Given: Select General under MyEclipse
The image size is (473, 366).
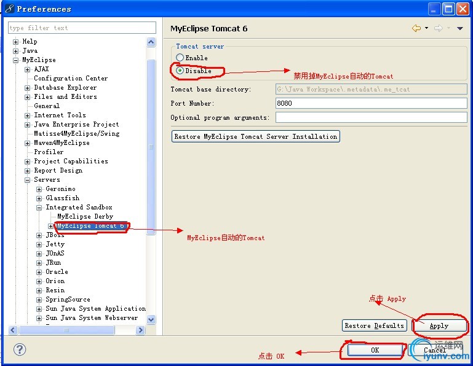Looking at the screenshot, I should (x=47, y=106).
